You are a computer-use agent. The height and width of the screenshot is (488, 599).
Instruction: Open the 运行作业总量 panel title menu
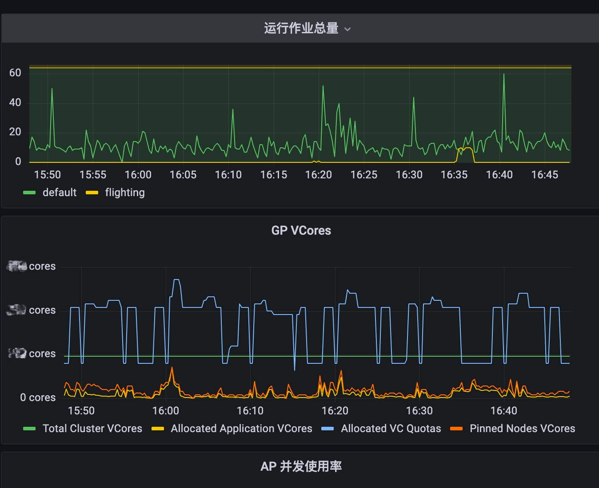301,28
